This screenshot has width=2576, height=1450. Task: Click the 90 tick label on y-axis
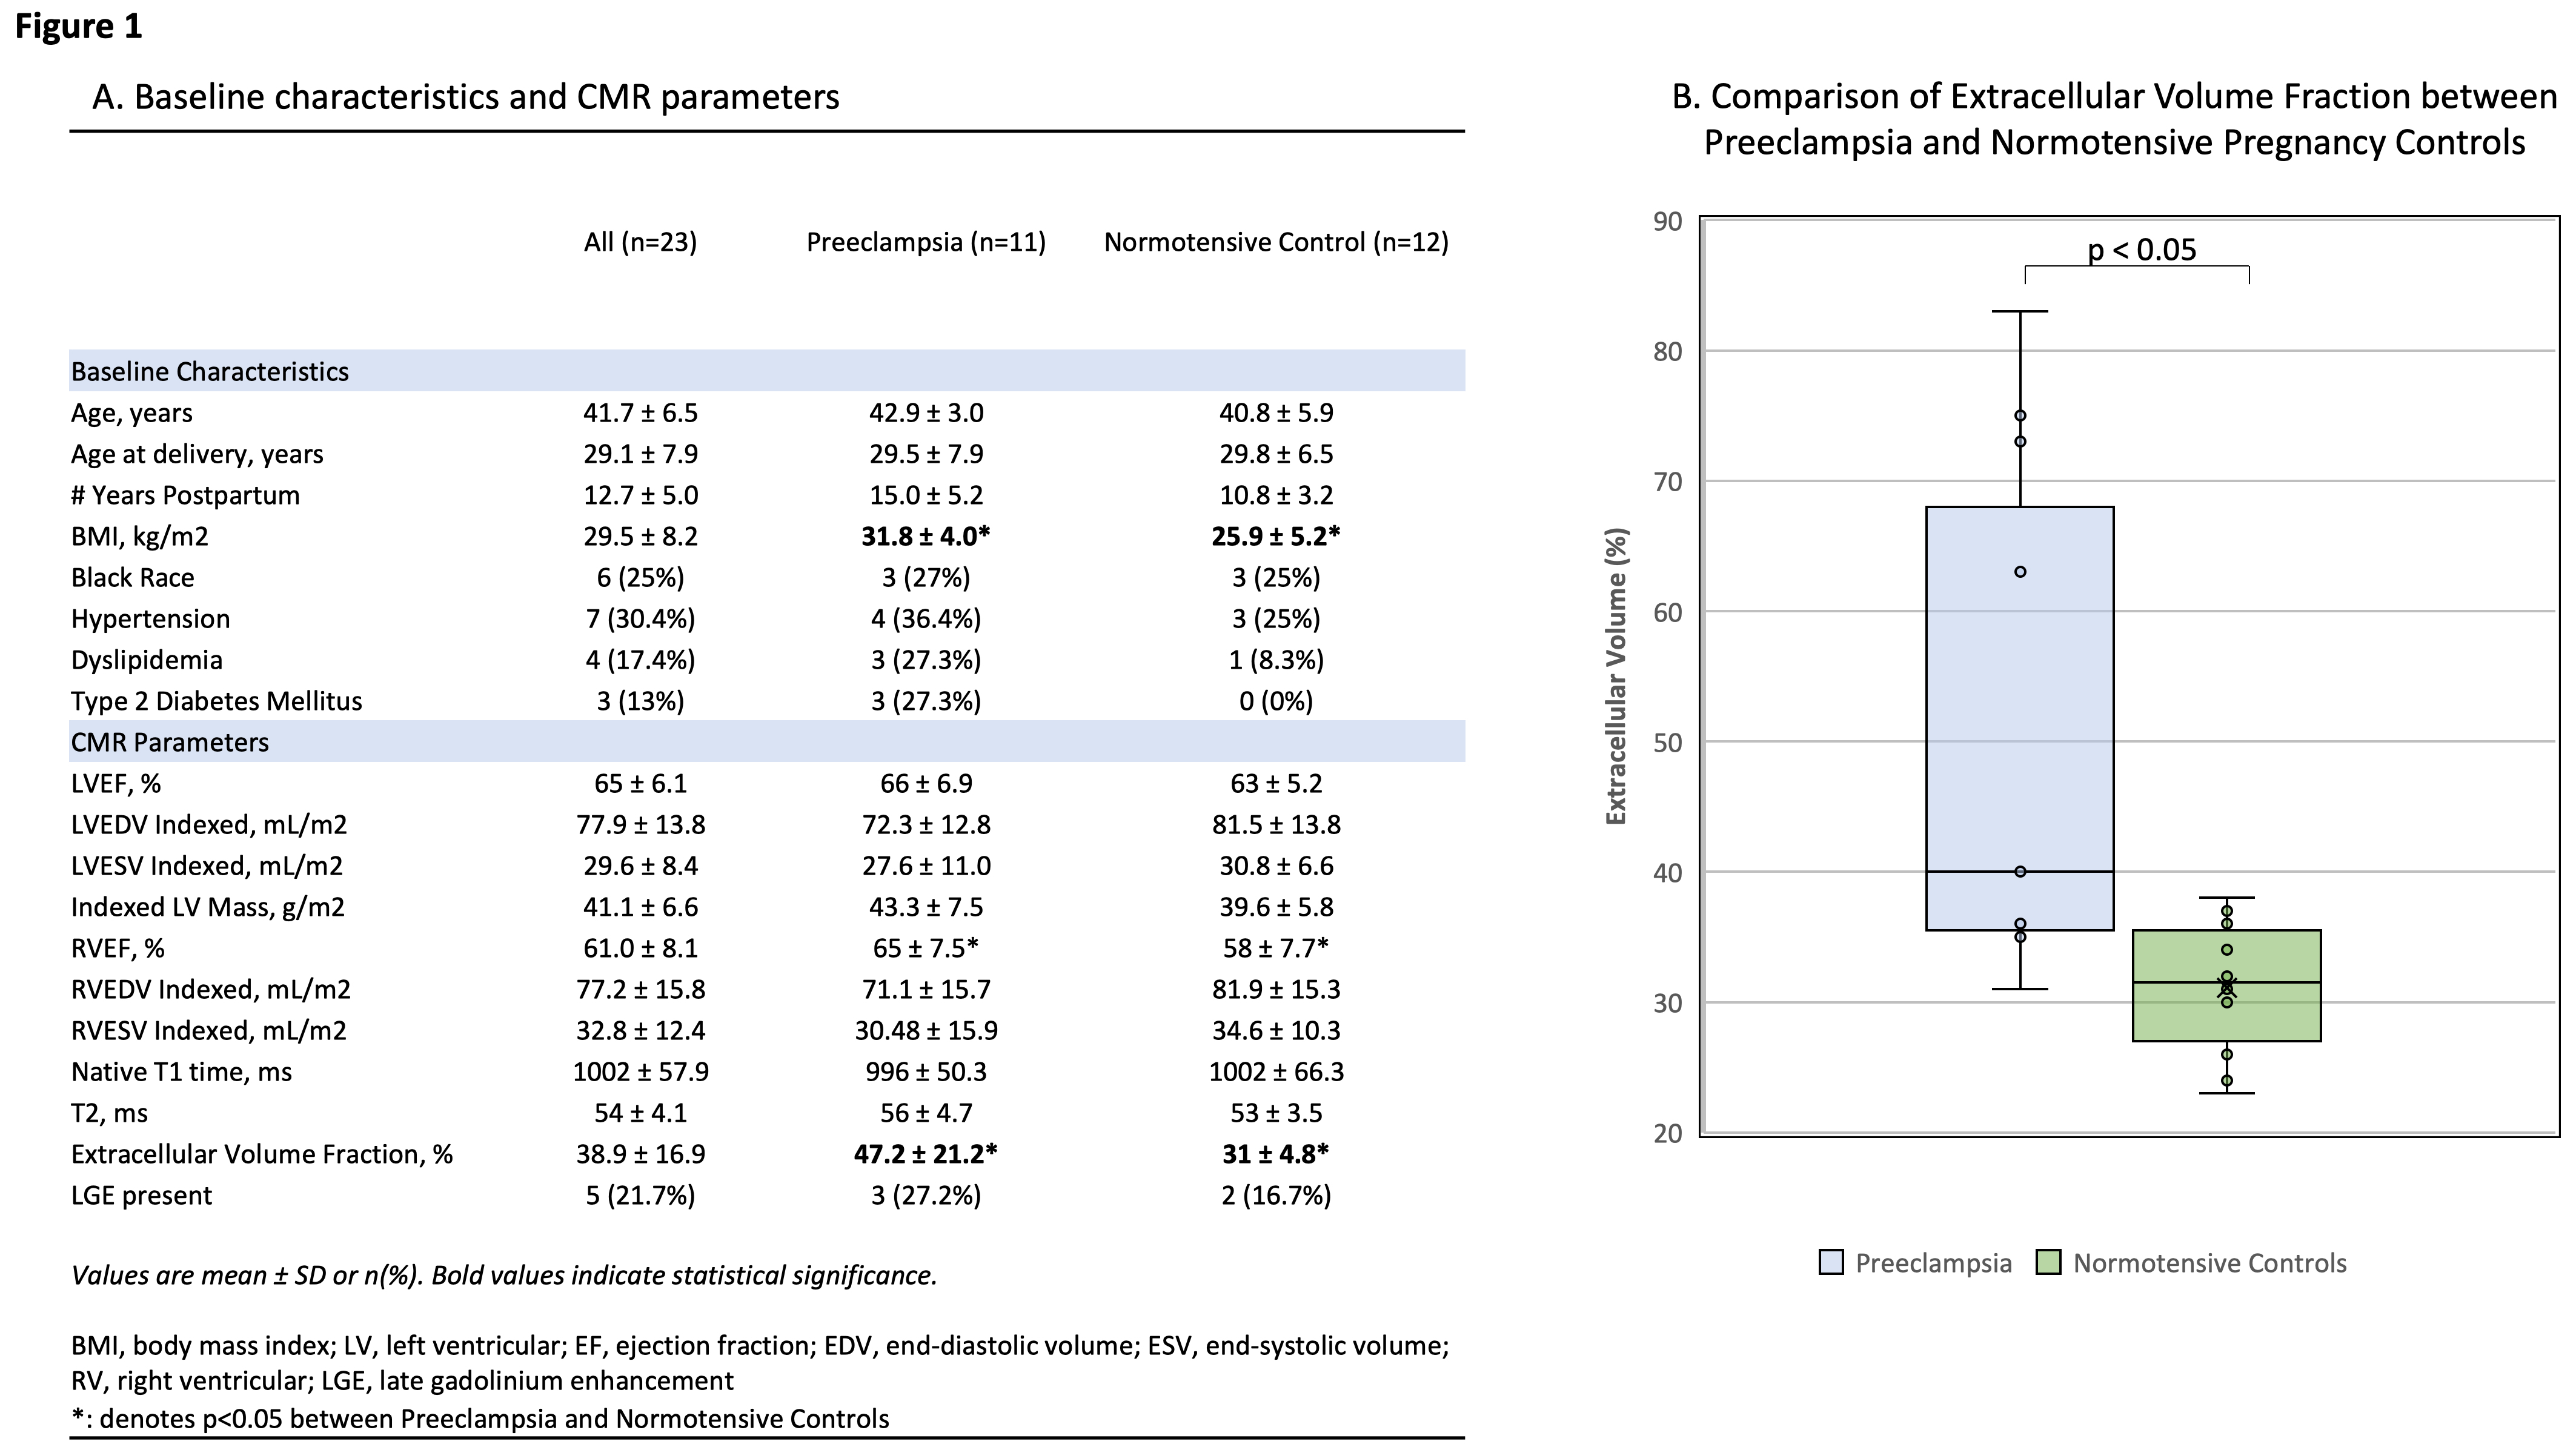pos(1668,221)
